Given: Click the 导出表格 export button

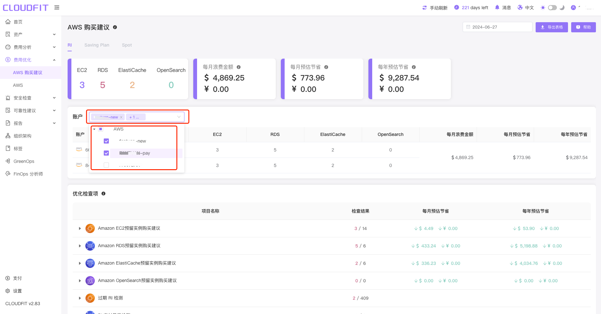Looking at the screenshot, I should [552, 27].
